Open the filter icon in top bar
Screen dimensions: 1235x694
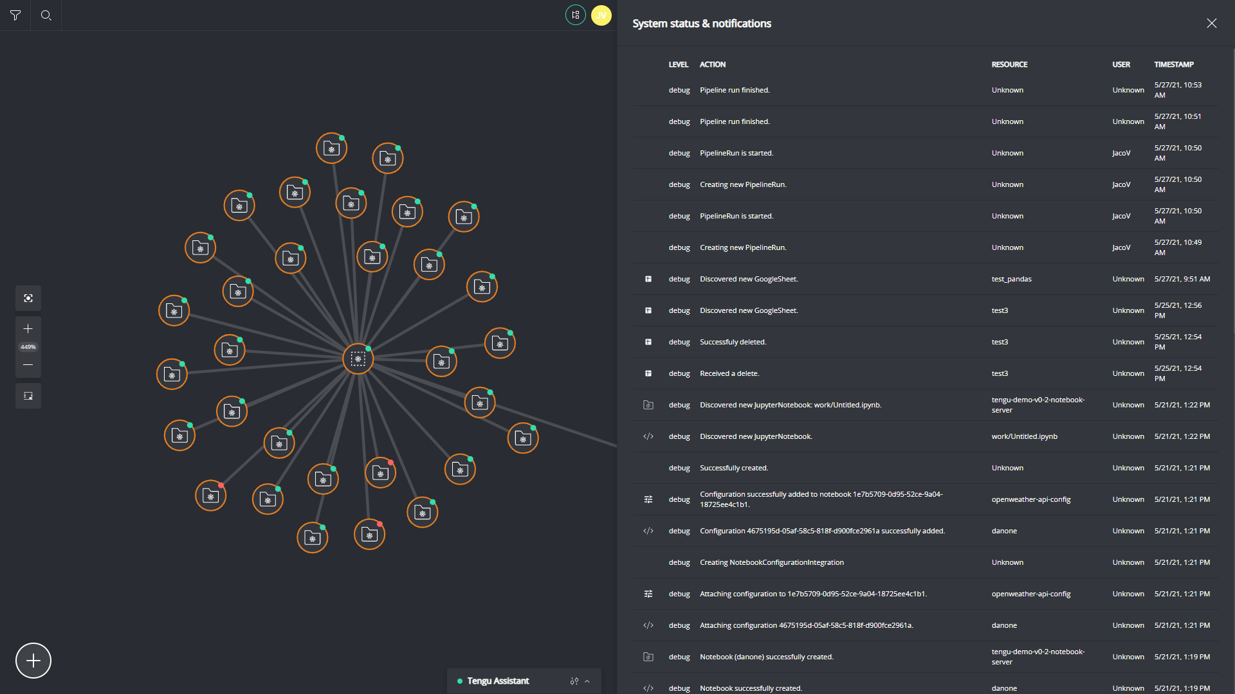tap(15, 15)
